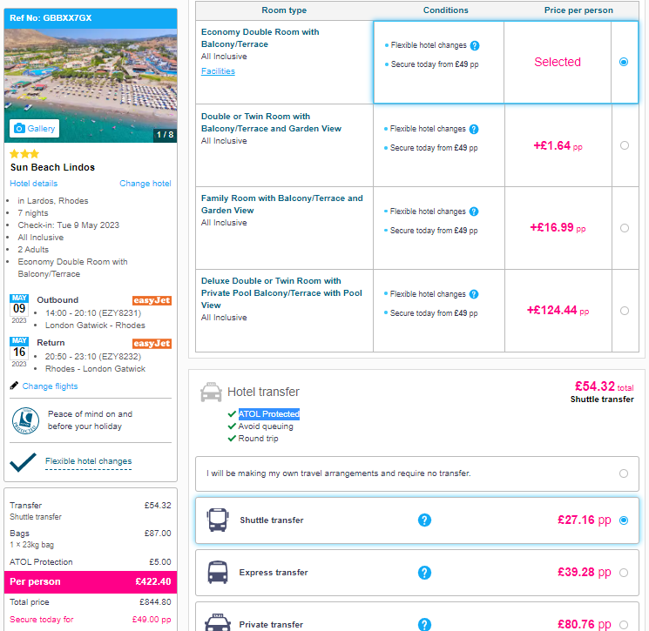Click the ATOL Protected logo badge
649x631 pixels.
tap(25, 421)
